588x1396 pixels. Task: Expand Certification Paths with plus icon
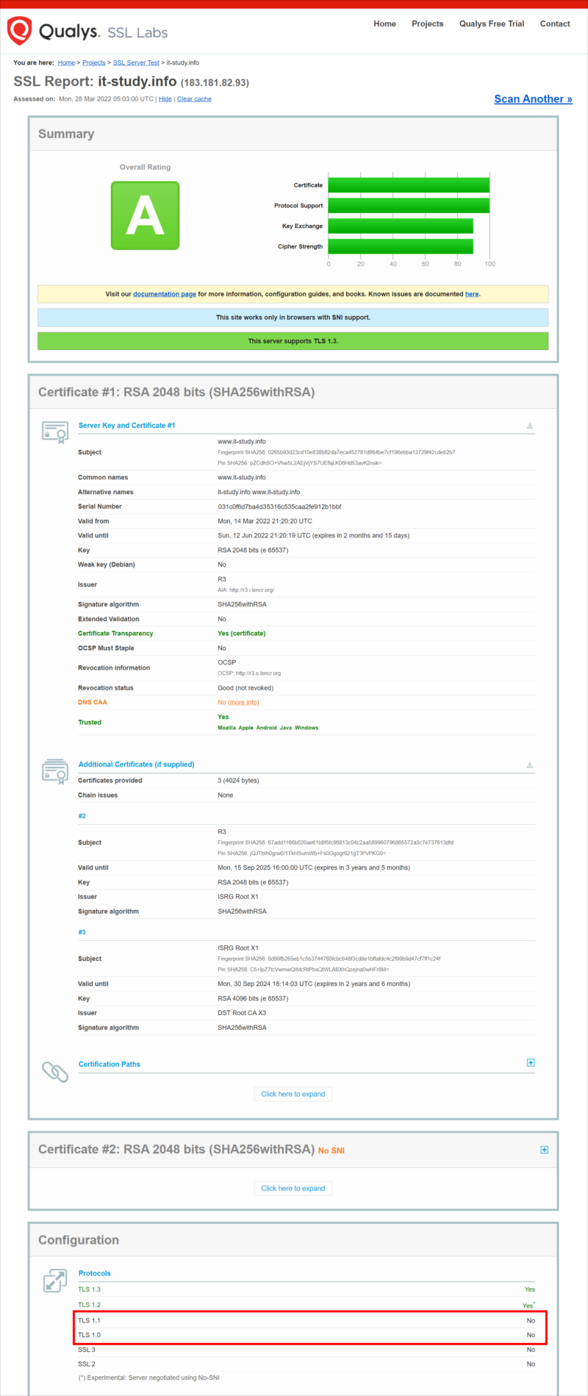pyautogui.click(x=531, y=1062)
